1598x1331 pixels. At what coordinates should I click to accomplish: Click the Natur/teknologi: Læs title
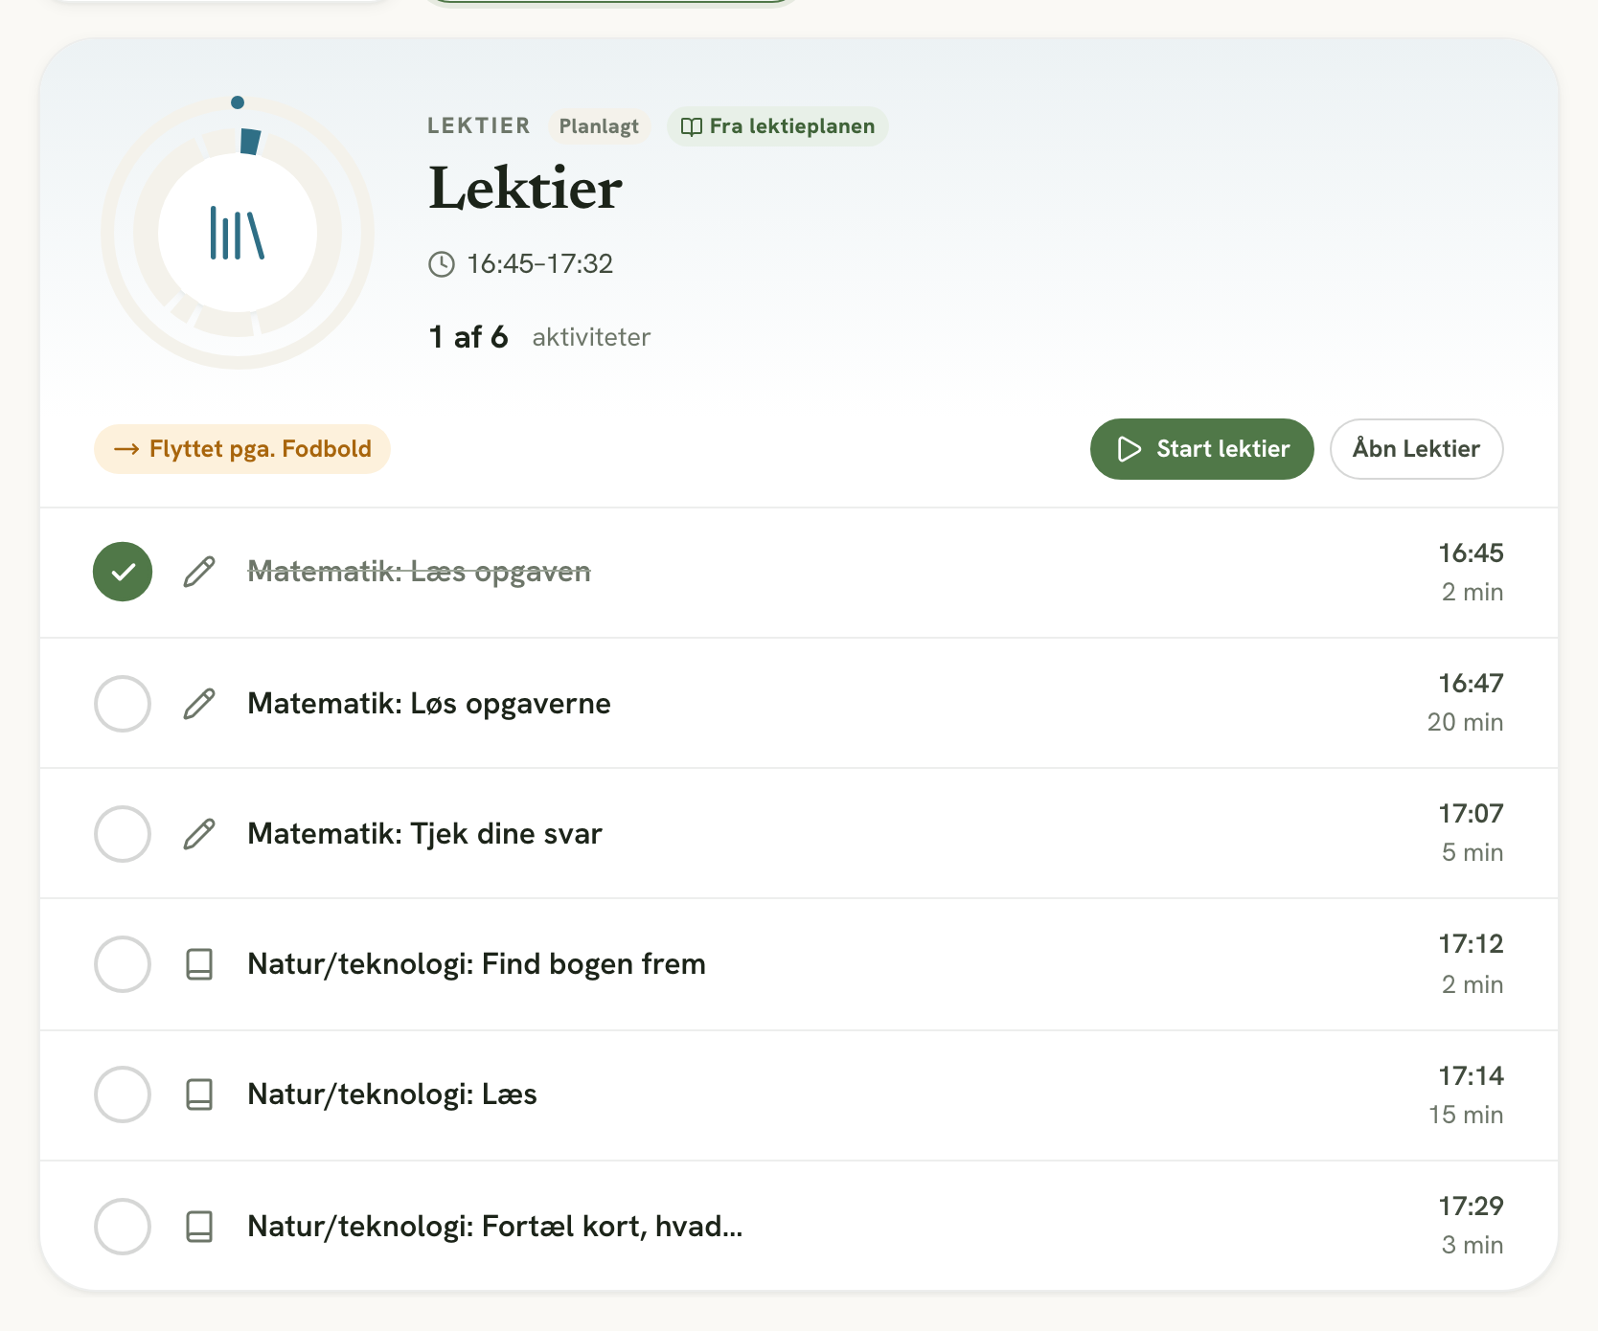pyautogui.click(x=392, y=1094)
